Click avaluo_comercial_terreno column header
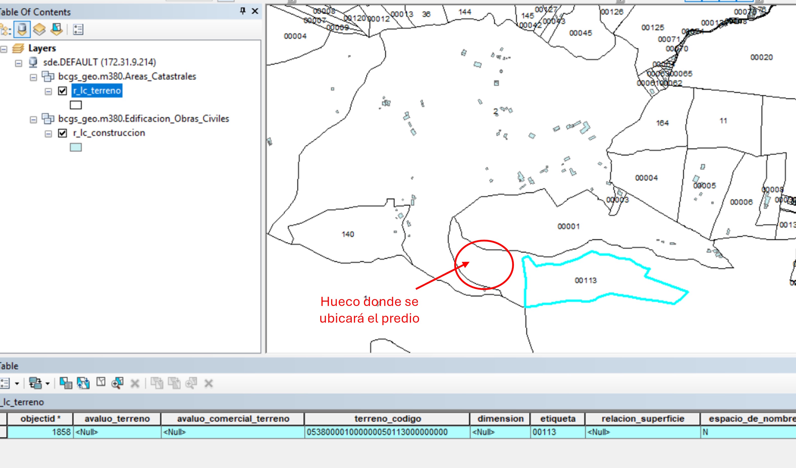This screenshot has width=796, height=468. click(x=233, y=419)
